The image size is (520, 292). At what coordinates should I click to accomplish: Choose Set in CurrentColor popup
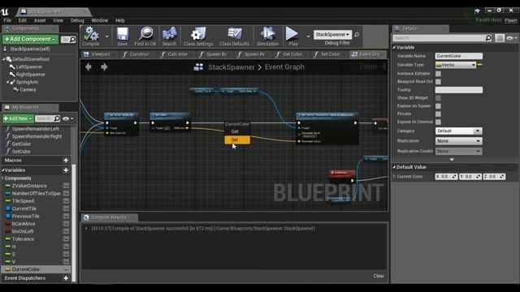pyautogui.click(x=236, y=140)
